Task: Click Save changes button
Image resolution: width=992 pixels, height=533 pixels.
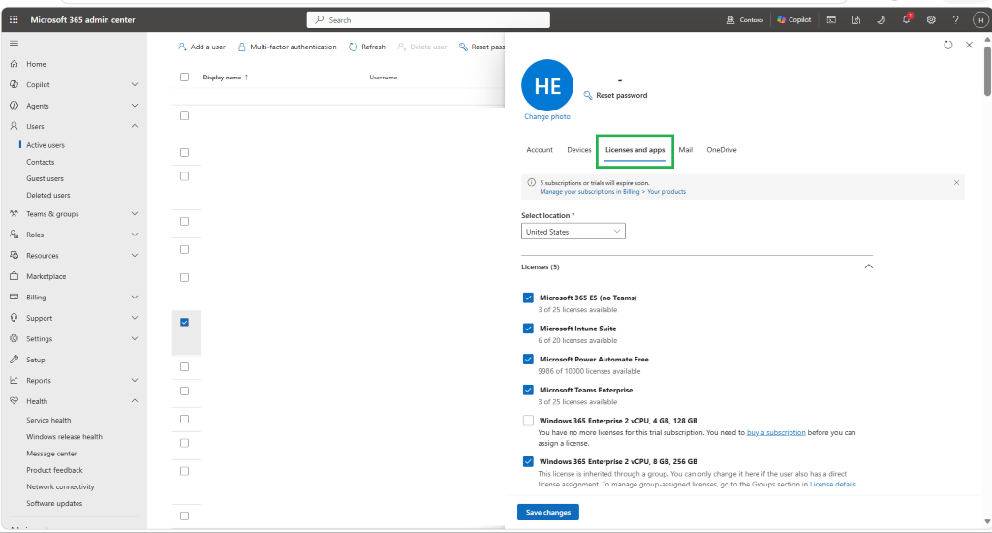Action: (x=548, y=512)
